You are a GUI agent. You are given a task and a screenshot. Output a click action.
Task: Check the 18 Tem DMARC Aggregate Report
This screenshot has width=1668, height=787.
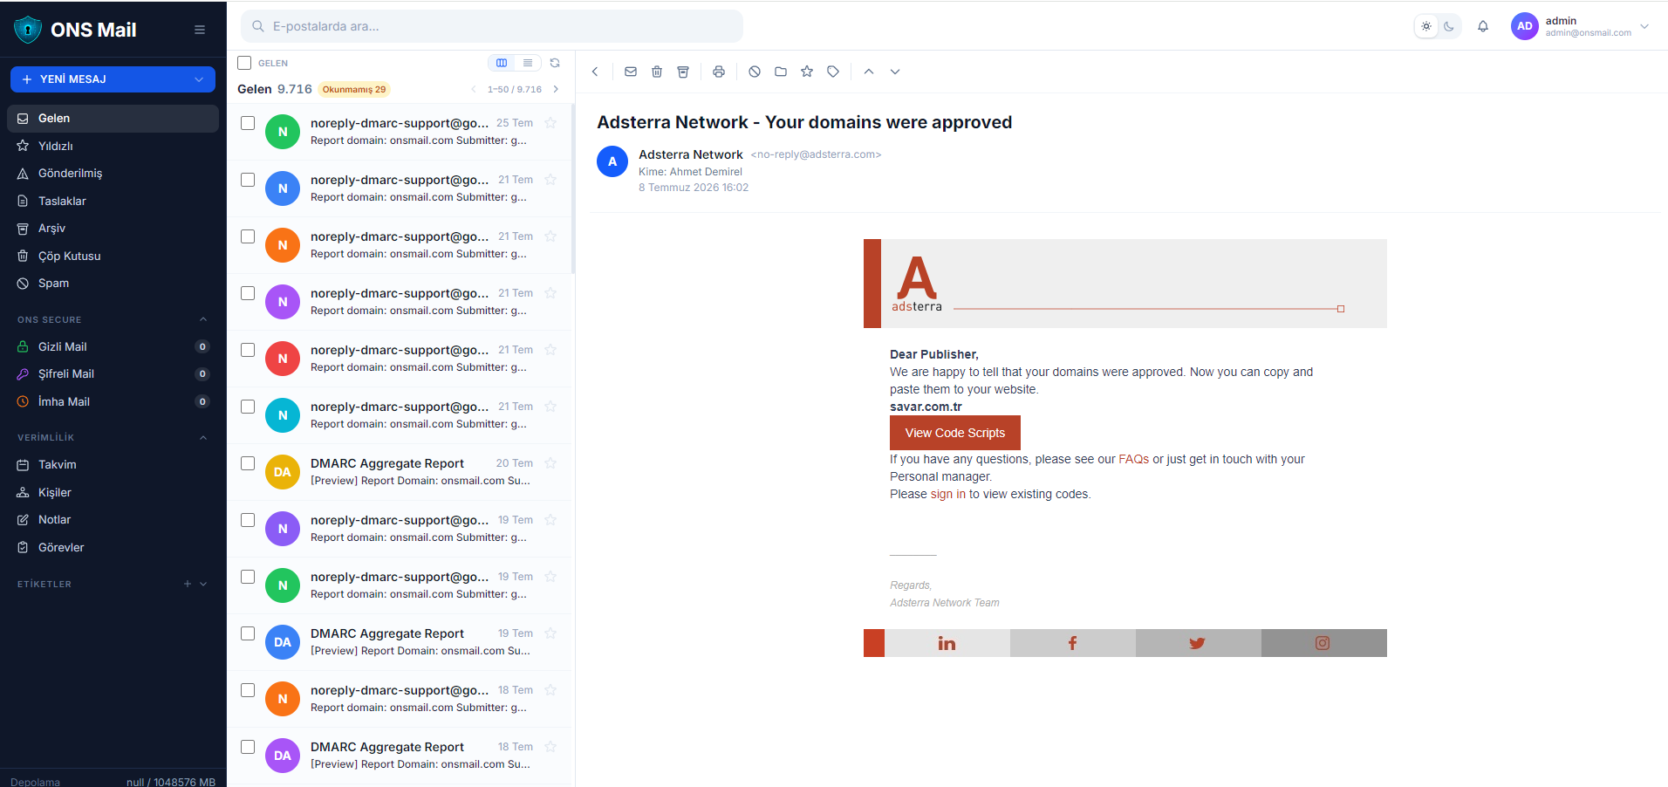[x=248, y=747]
